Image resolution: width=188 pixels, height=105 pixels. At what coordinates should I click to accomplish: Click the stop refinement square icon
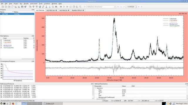(70, 7)
